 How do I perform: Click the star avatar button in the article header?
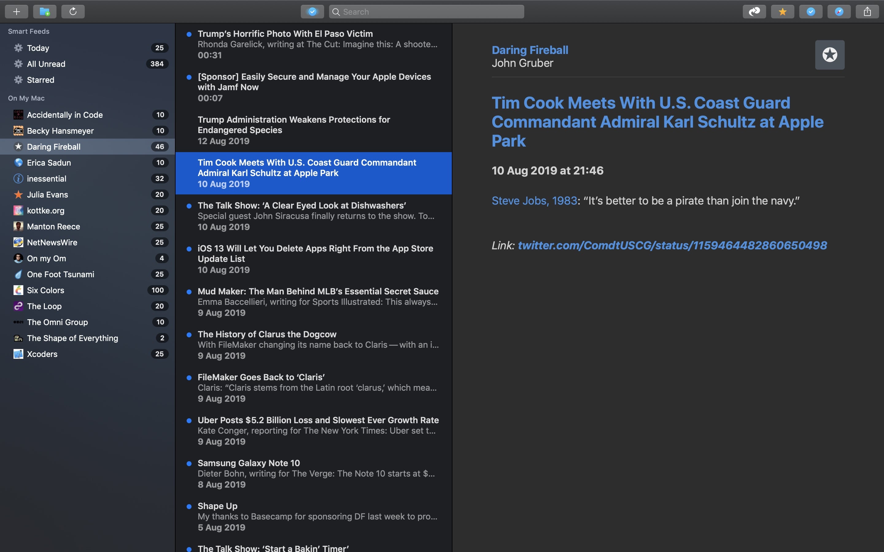tap(830, 55)
